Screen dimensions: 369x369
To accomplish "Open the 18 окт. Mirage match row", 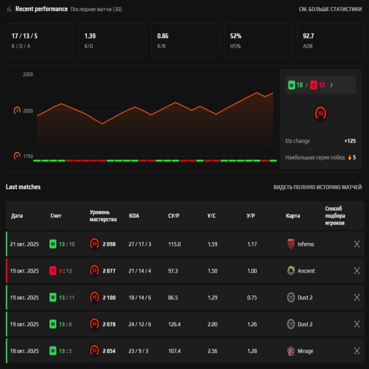I will [x=184, y=351].
